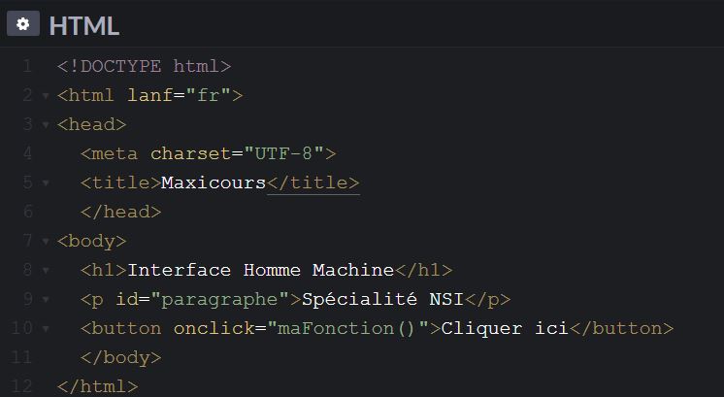Click the onclick attribute name
Viewport: 724px width, 397px height.
(214, 328)
